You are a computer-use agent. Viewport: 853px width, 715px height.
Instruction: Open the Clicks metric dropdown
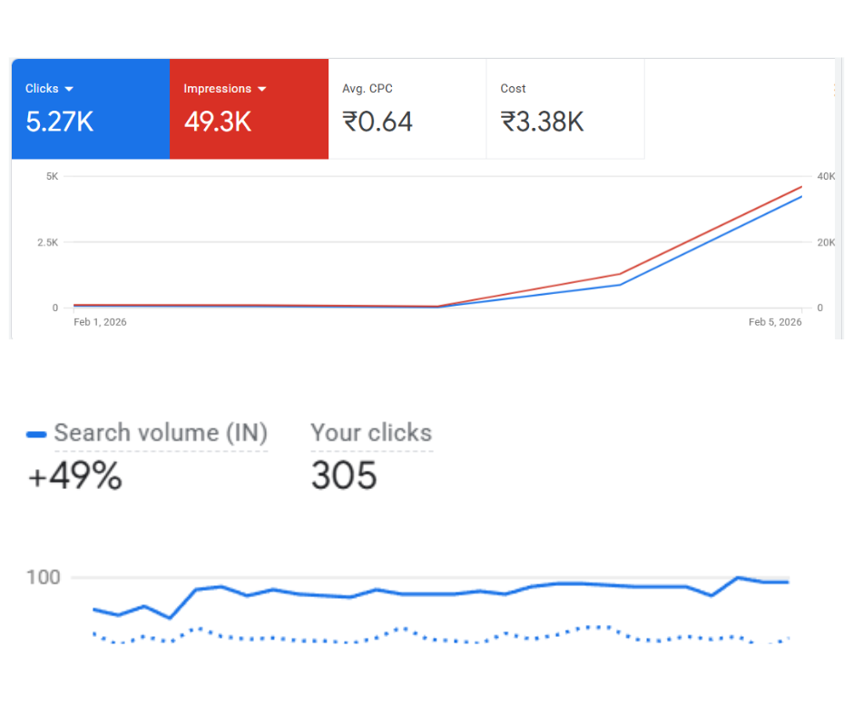pyautogui.click(x=67, y=88)
